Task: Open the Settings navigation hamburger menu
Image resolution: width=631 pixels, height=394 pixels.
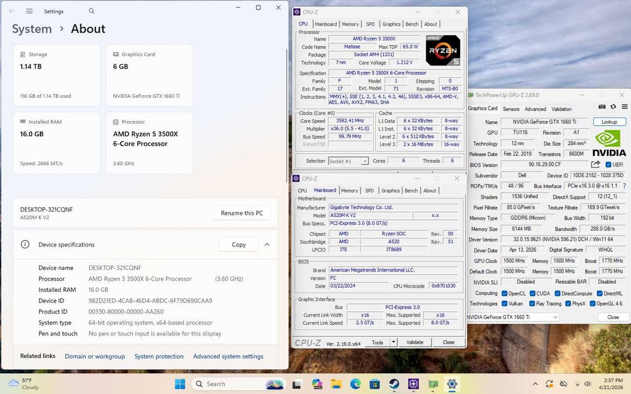Action: [x=30, y=11]
